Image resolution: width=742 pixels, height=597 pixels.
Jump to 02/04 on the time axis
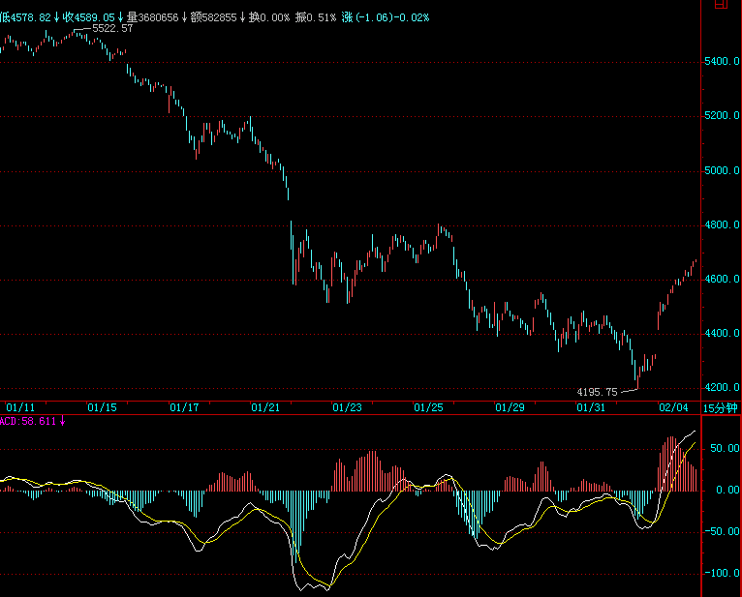coord(672,407)
